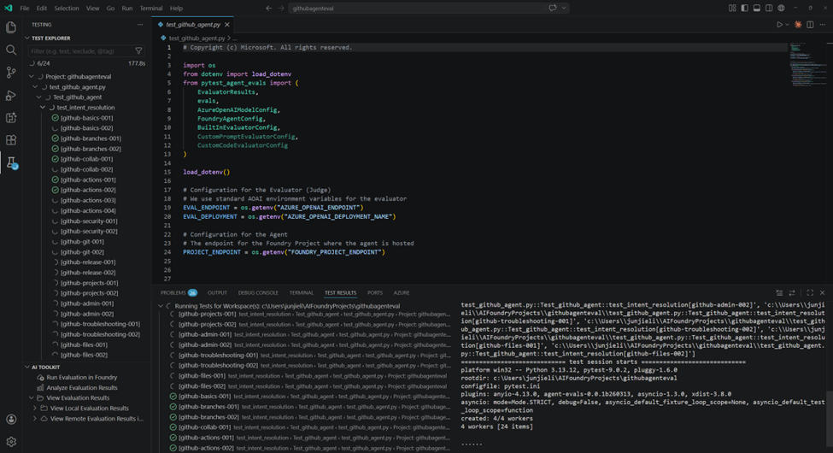The image size is (833, 453).
Task: Click the Testing beaker icon
Action: [11, 162]
